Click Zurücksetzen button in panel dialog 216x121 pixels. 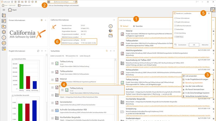(x=181, y=45)
